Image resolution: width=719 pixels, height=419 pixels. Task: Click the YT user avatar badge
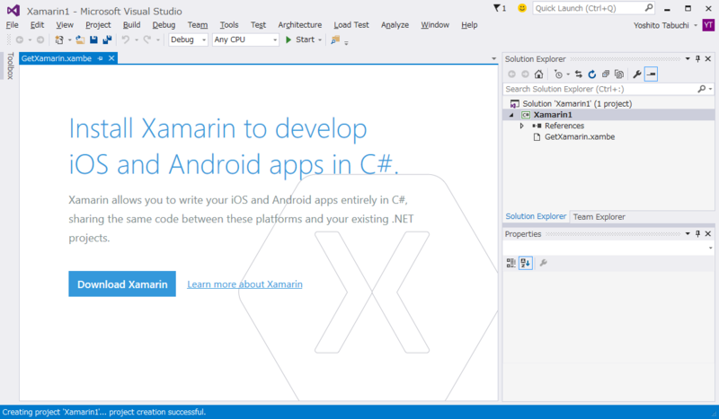pyautogui.click(x=708, y=25)
